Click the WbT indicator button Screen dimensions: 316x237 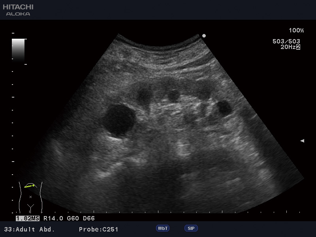click(163, 228)
